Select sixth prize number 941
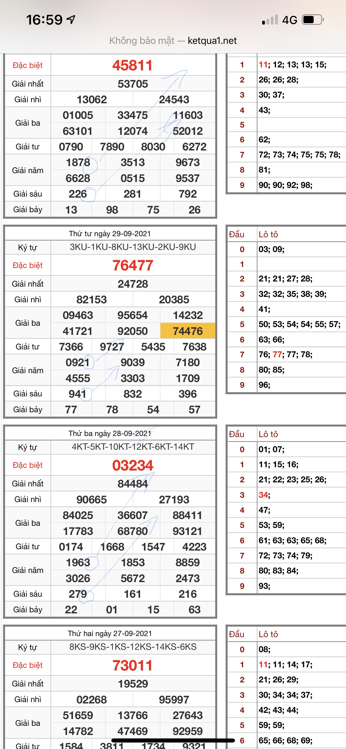The image size is (346, 749). tap(78, 394)
